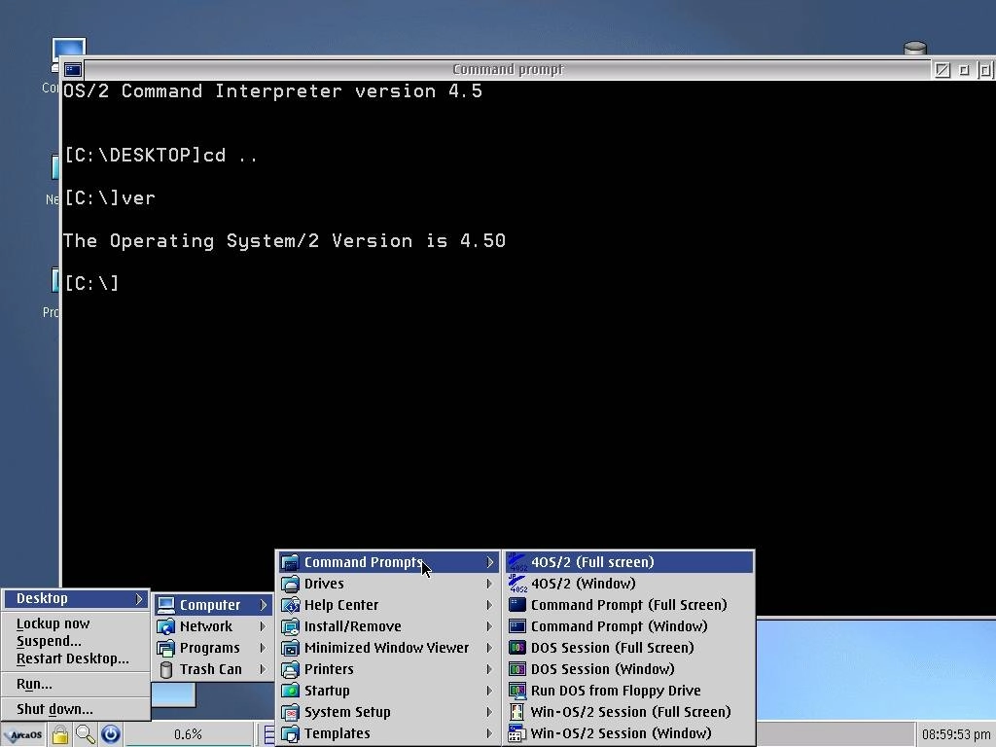Click the ArcaOS start button

point(23,735)
